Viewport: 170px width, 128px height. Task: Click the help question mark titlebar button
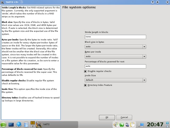[x=152, y=2]
